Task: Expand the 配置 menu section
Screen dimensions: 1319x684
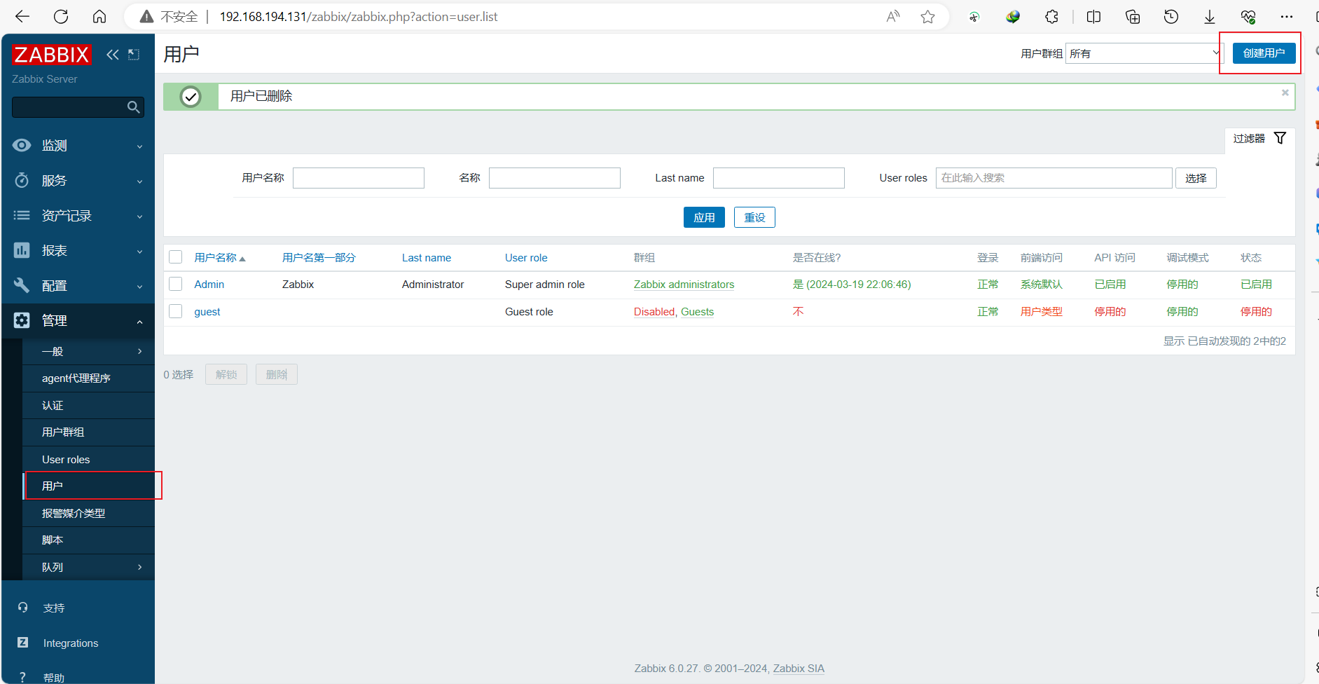Action: [x=78, y=286]
